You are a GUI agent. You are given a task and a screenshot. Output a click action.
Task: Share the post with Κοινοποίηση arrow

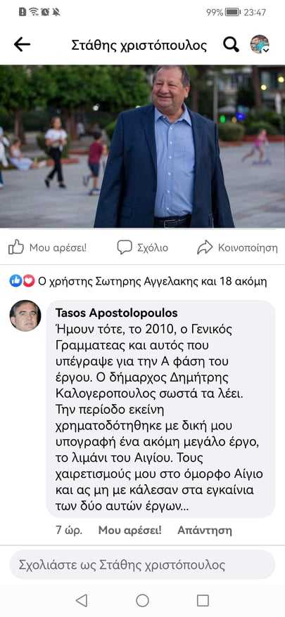[x=205, y=247]
